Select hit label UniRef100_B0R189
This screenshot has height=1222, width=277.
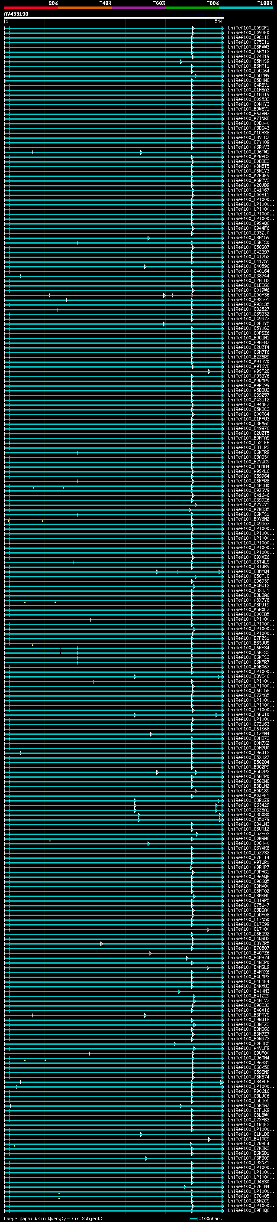[x=248, y=791]
